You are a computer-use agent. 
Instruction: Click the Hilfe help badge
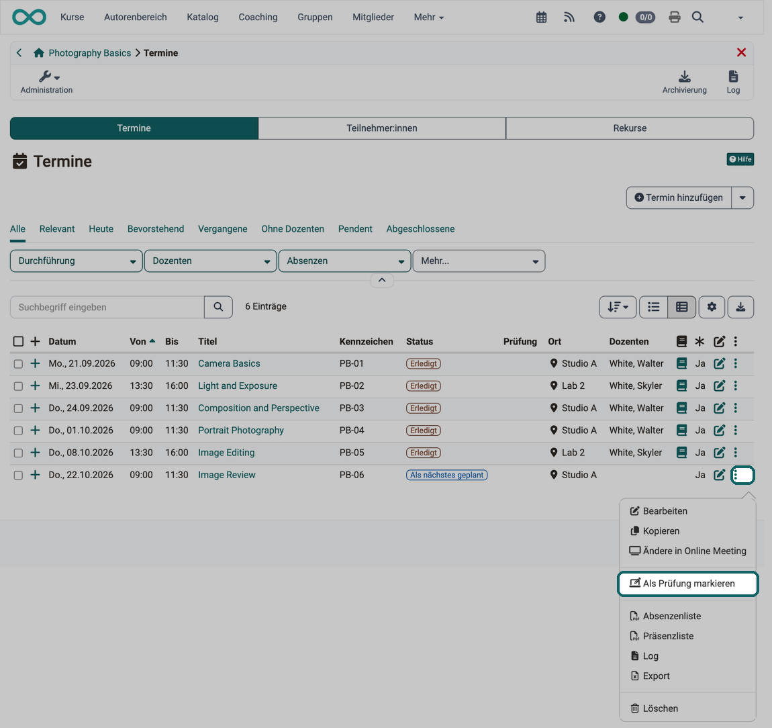[x=740, y=159]
